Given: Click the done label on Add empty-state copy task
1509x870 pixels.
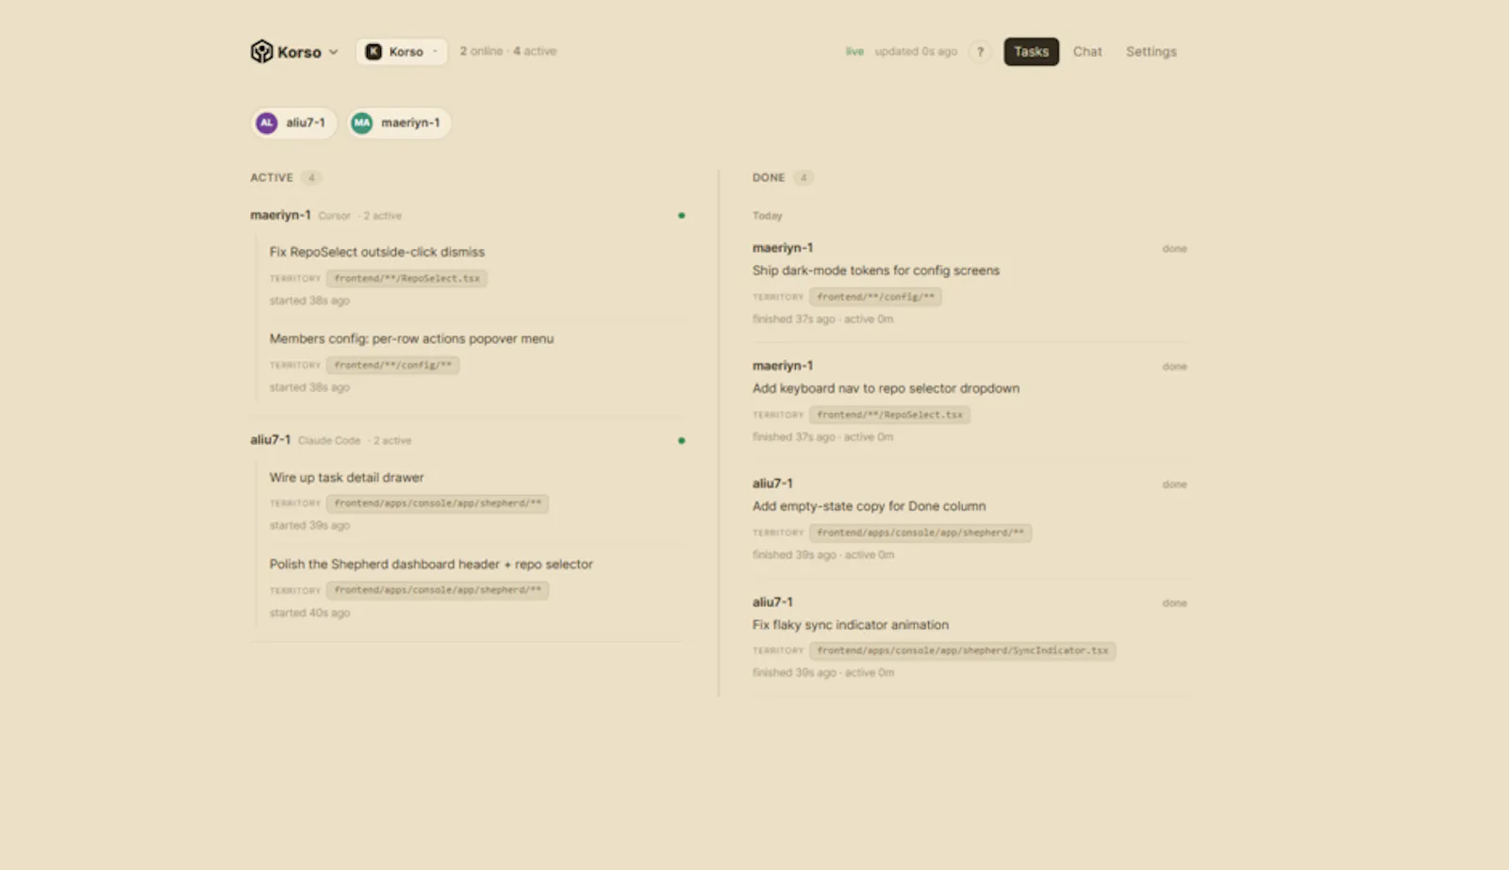Looking at the screenshot, I should tap(1174, 484).
